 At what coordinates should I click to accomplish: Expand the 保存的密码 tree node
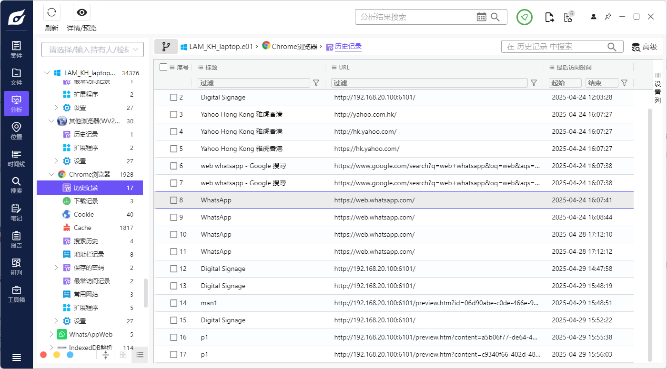pyautogui.click(x=56, y=268)
